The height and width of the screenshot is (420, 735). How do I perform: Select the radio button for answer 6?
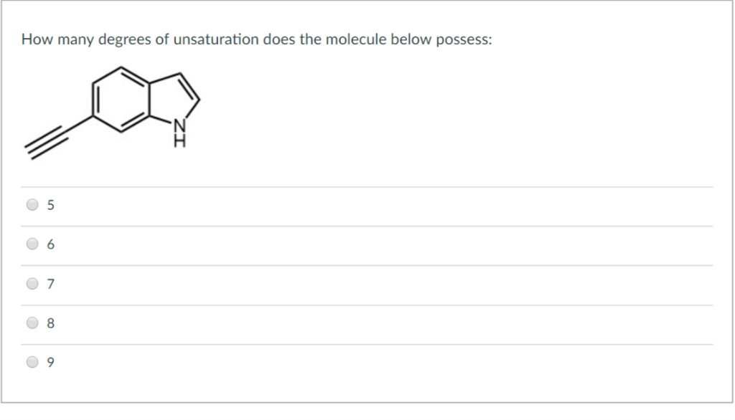32,244
